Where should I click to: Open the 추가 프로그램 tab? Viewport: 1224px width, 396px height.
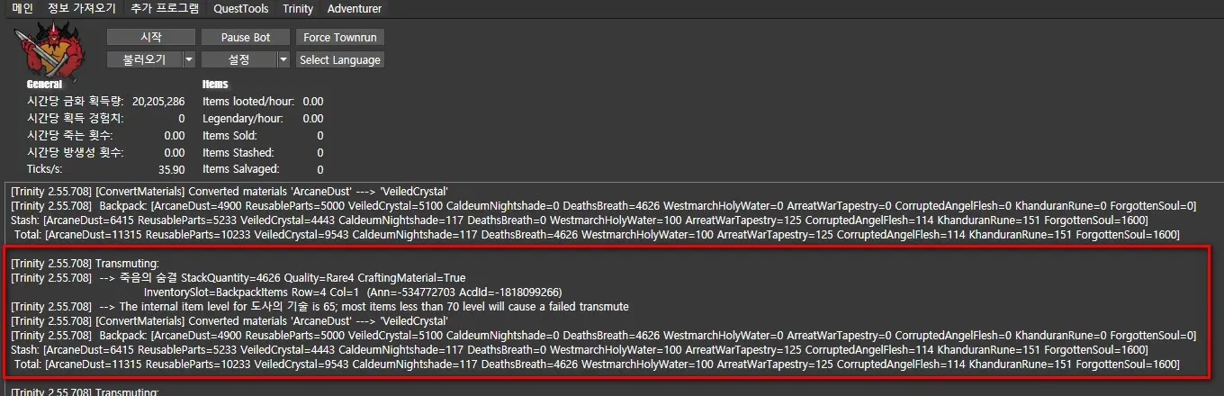pyautogui.click(x=166, y=8)
